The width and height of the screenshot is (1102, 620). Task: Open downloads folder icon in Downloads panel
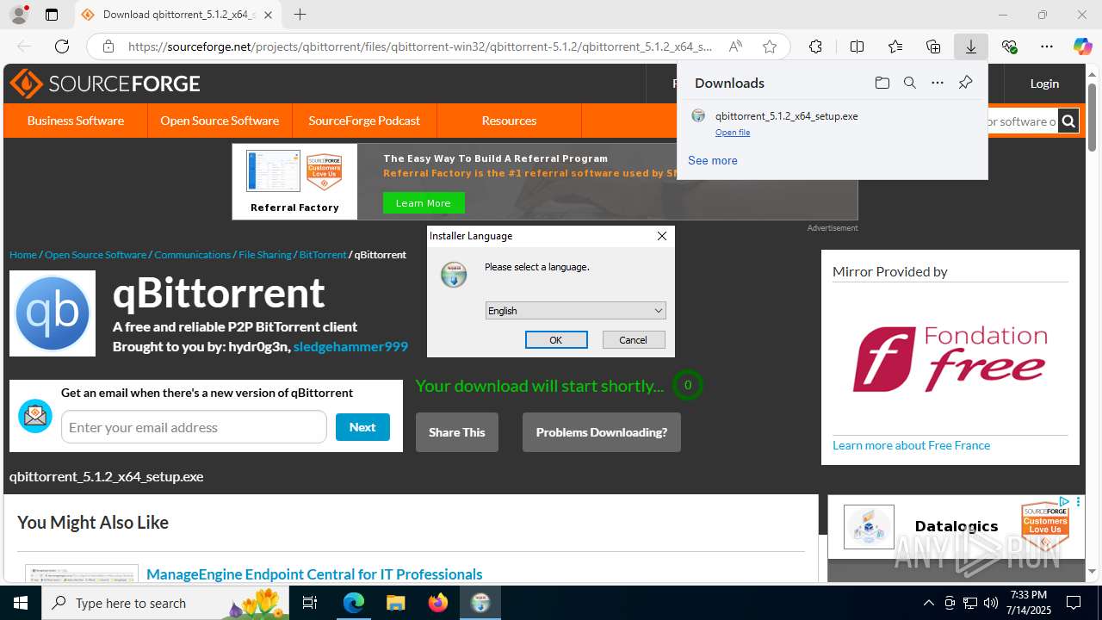882,83
